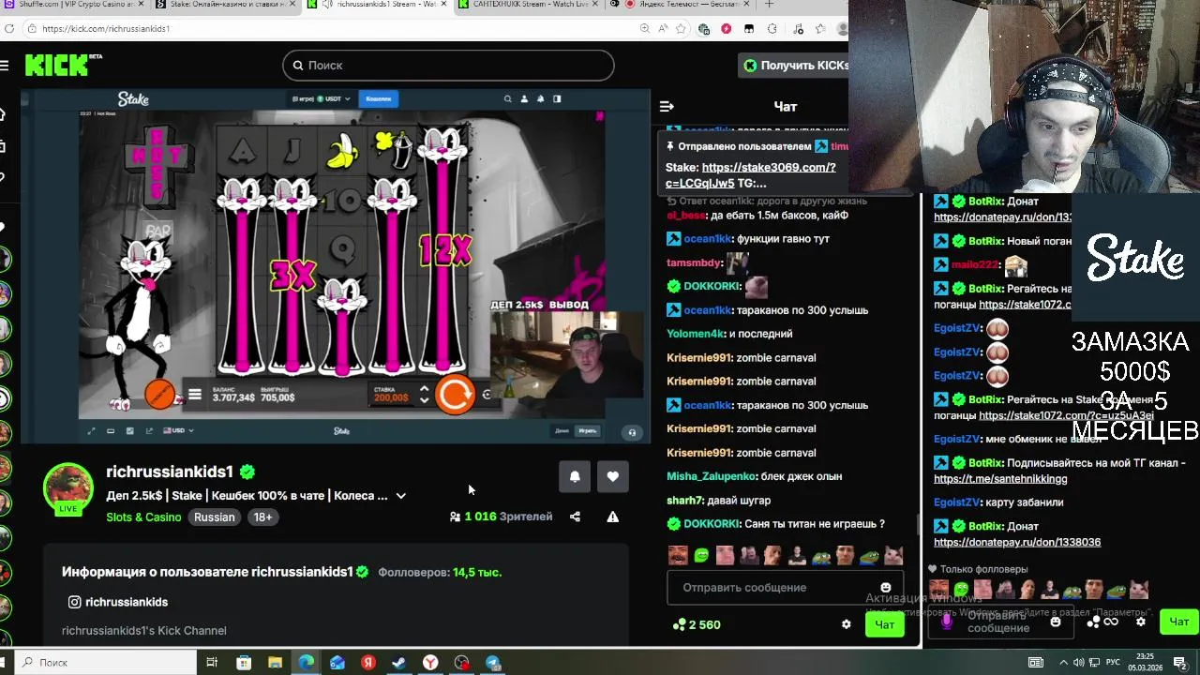Switch to Демо mode toggle

[562, 431]
